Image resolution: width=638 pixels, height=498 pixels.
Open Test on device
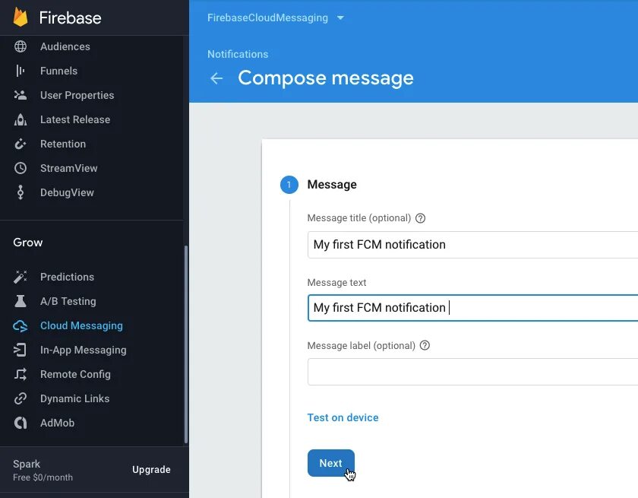point(343,417)
